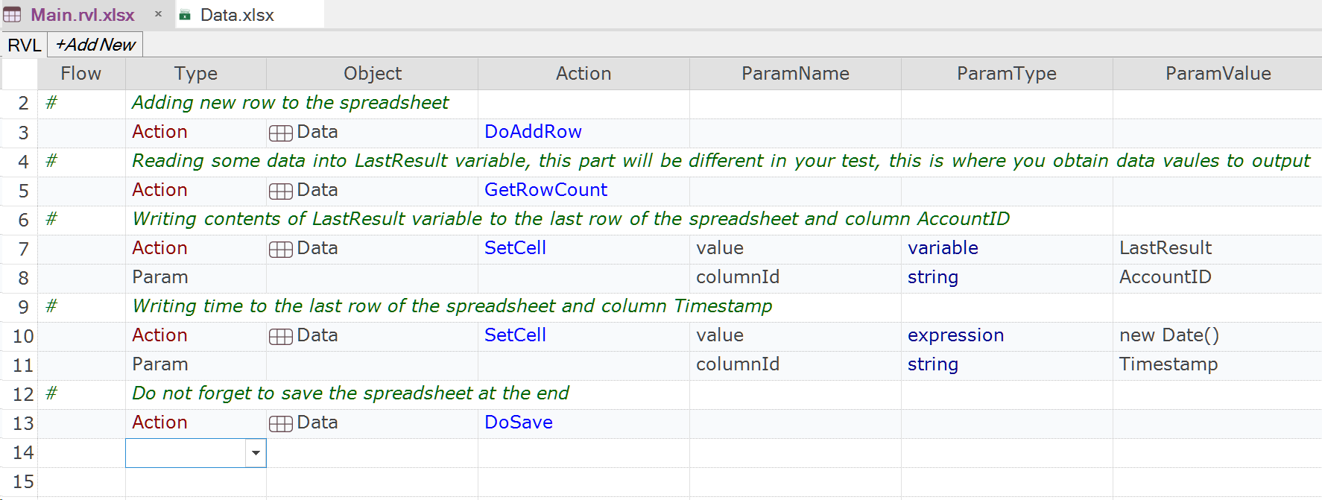Viewport: 1322px width, 500px height.
Task: Select the DoAddRow action cell
Action: click(x=533, y=132)
